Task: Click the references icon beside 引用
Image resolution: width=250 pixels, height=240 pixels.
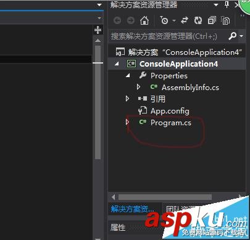Action: (x=143, y=99)
